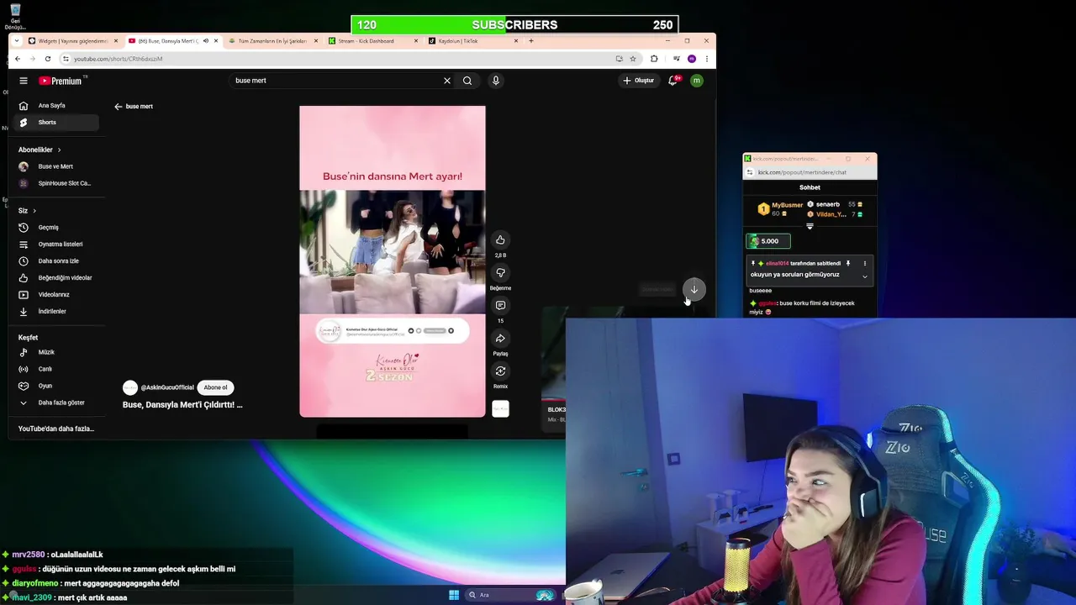
Task: Share the Short via the Paylaş icon
Action: click(500, 339)
